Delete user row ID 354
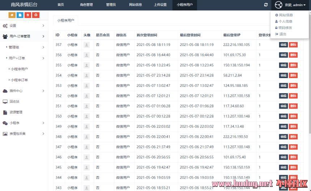 coord(293,75)
